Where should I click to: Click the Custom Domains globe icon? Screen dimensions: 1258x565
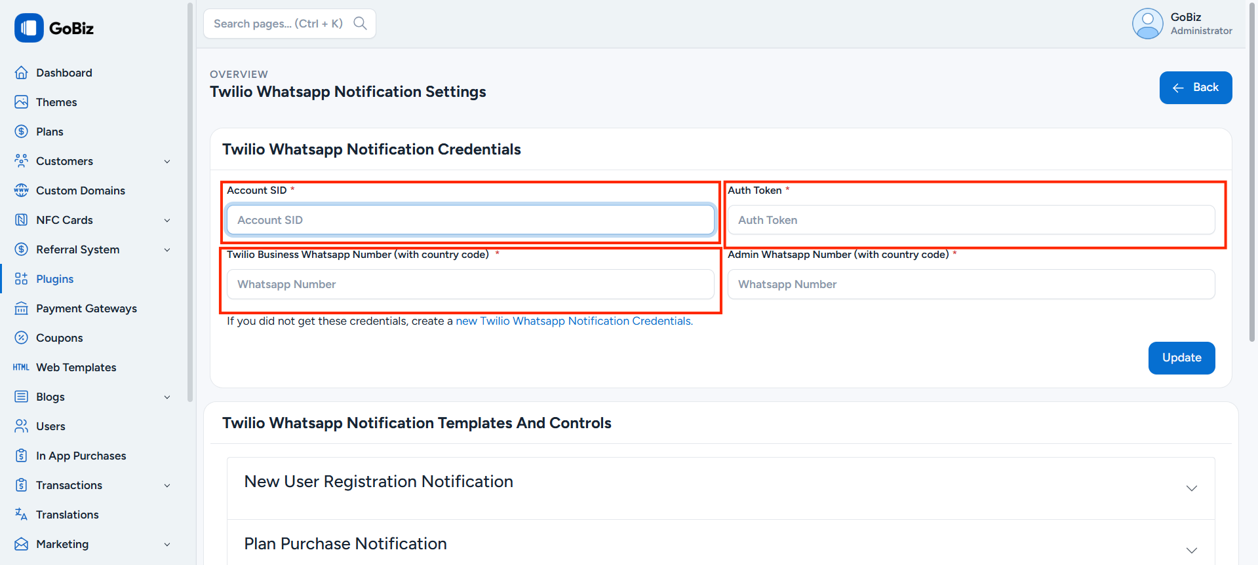(21, 191)
